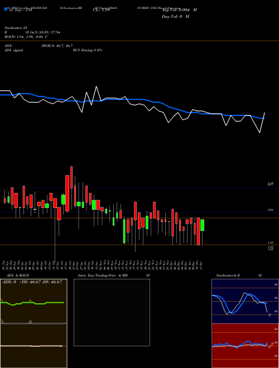Click the 'ADX signal:' label
The image size is (279, 368).
pos(14,50)
